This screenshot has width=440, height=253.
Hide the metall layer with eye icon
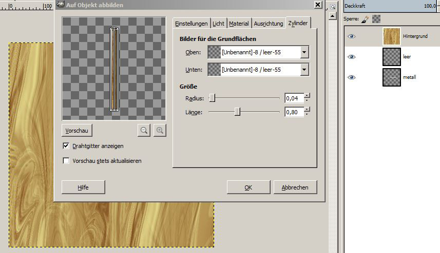click(352, 77)
